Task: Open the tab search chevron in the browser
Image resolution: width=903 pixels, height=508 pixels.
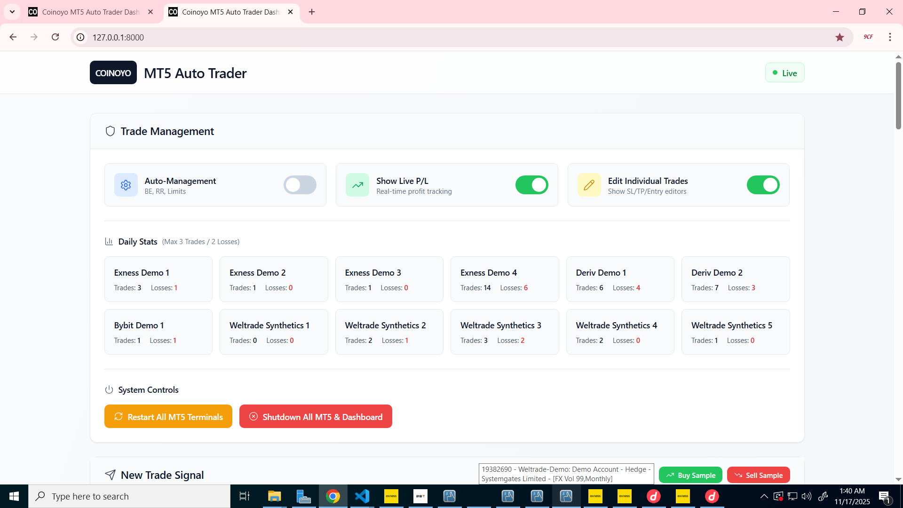Action: [12, 12]
